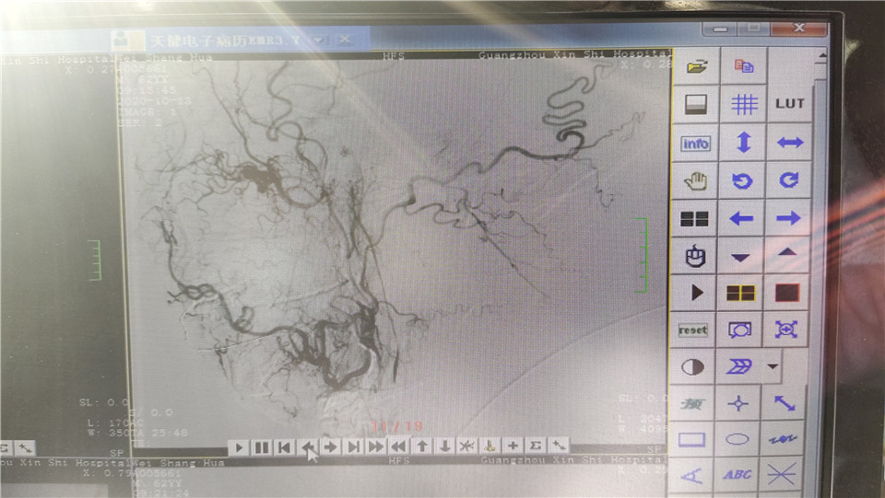Select the freehand curve tool
The width and height of the screenshot is (885, 498).
784,439
